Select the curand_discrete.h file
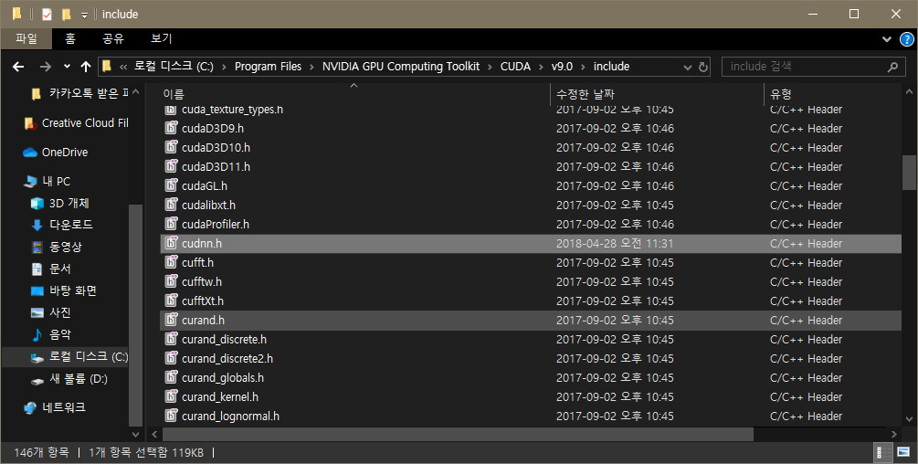This screenshot has height=464, width=918. pos(531,340)
